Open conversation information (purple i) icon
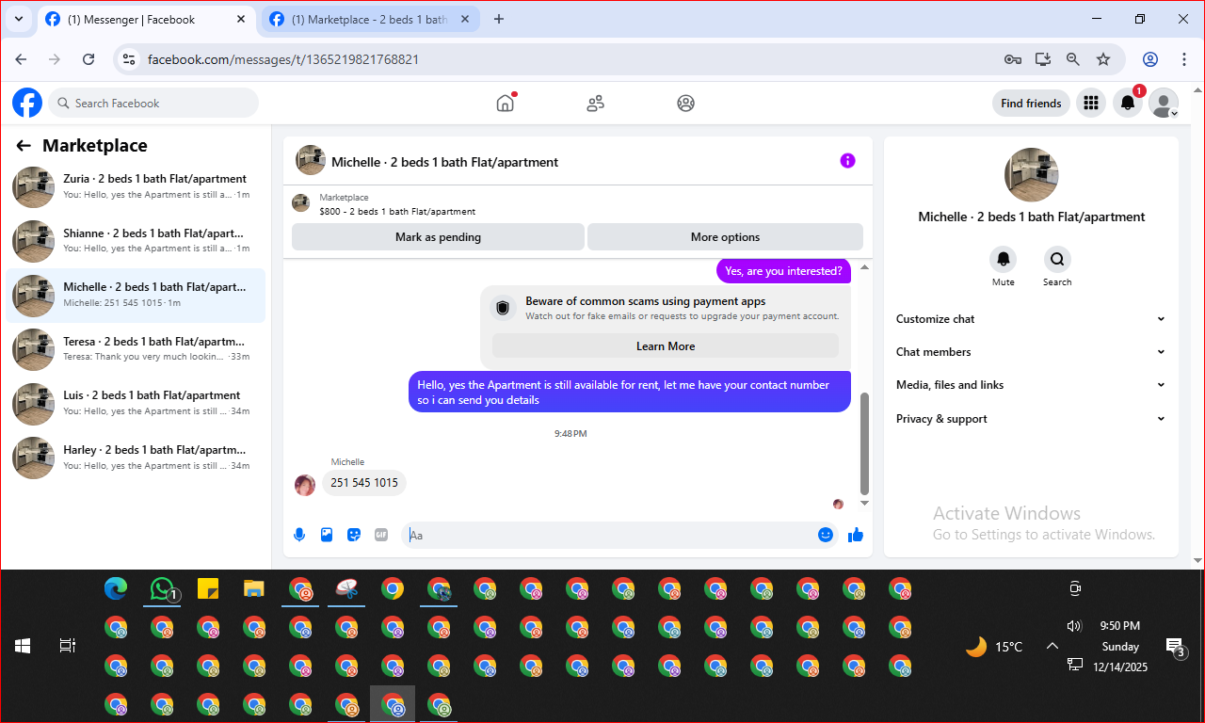This screenshot has height=723, width=1205. coord(847,161)
